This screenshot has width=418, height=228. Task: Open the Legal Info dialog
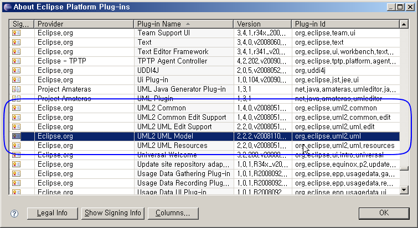tap(52, 213)
